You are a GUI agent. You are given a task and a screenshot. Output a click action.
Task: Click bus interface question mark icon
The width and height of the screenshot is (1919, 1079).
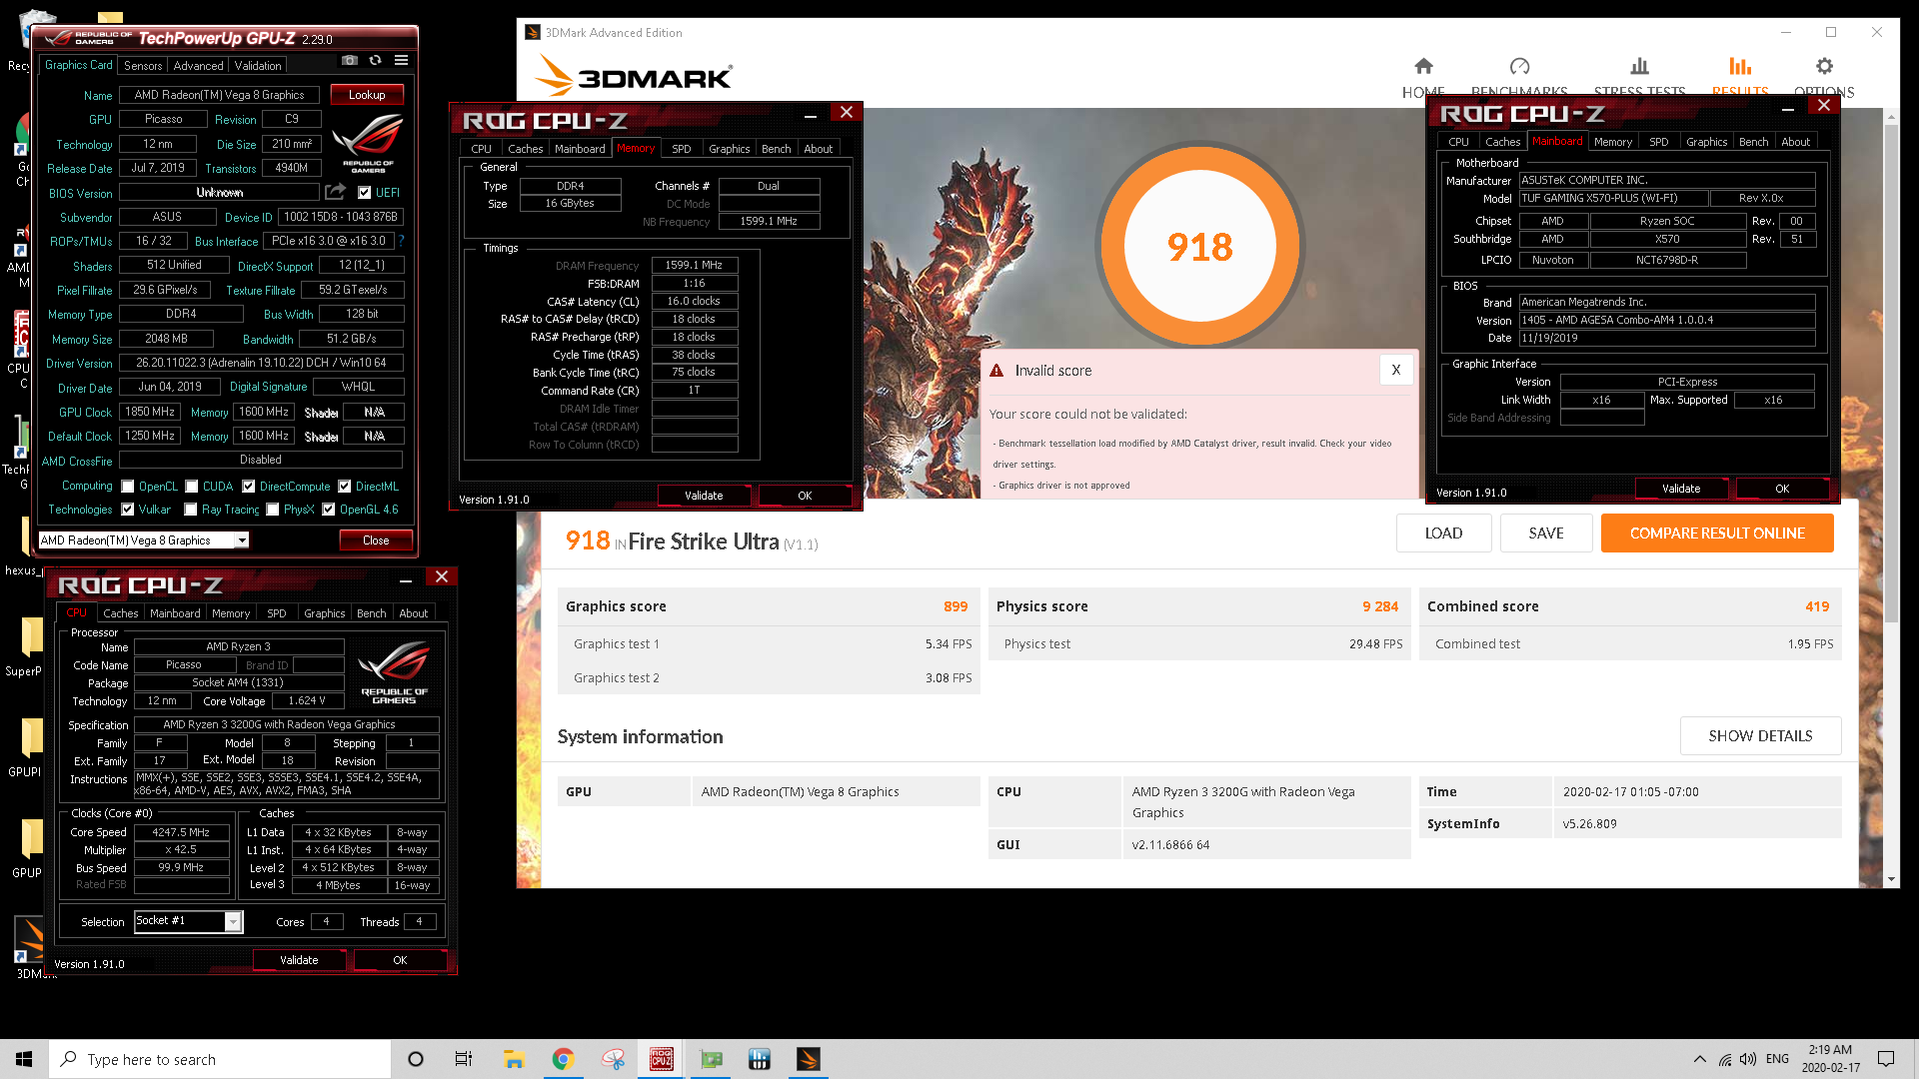[401, 241]
